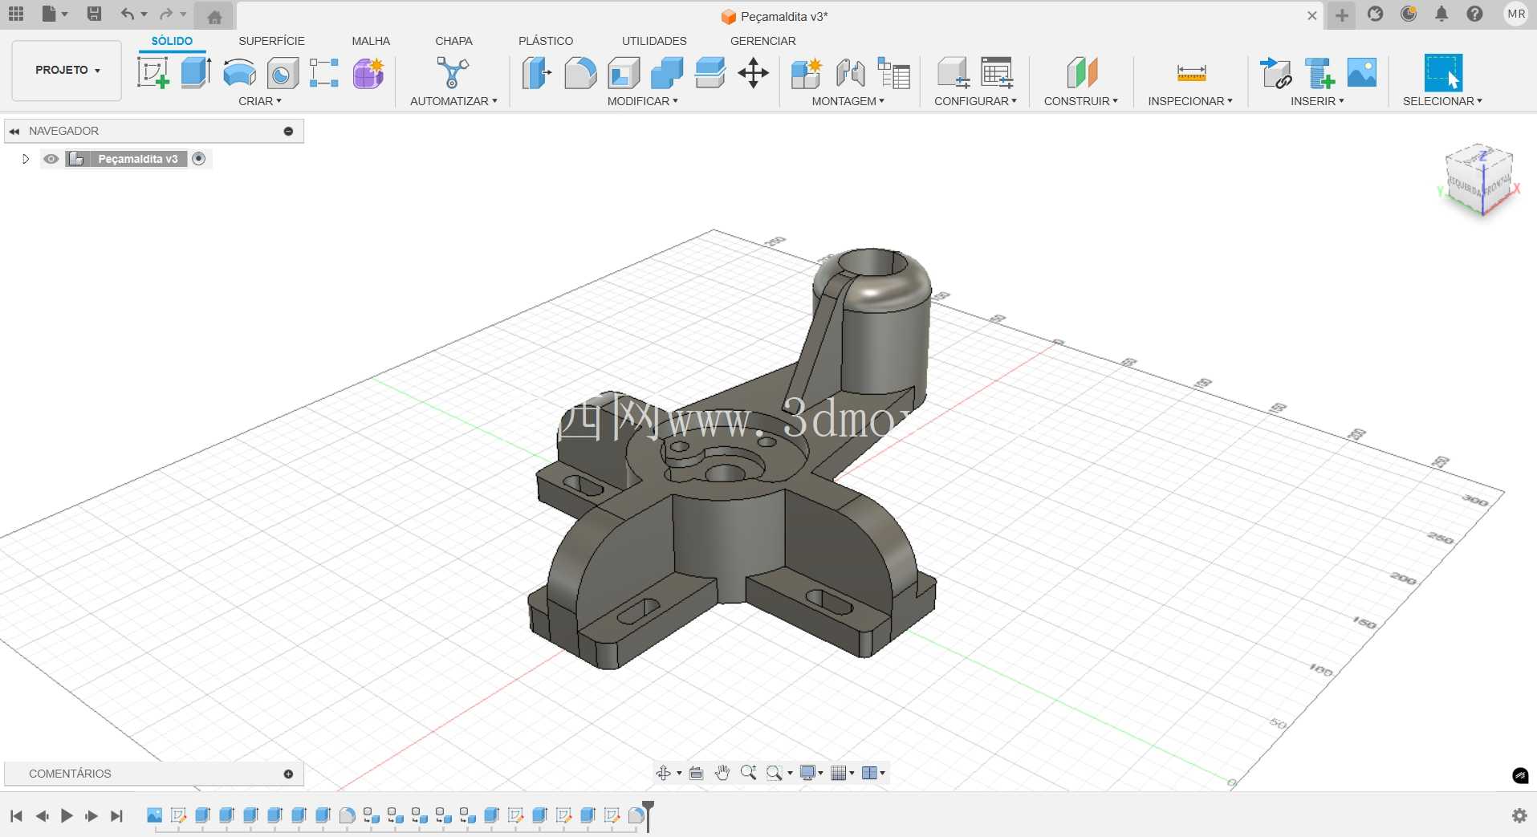Select the Extrude tool
The image size is (1537, 837).
196,73
